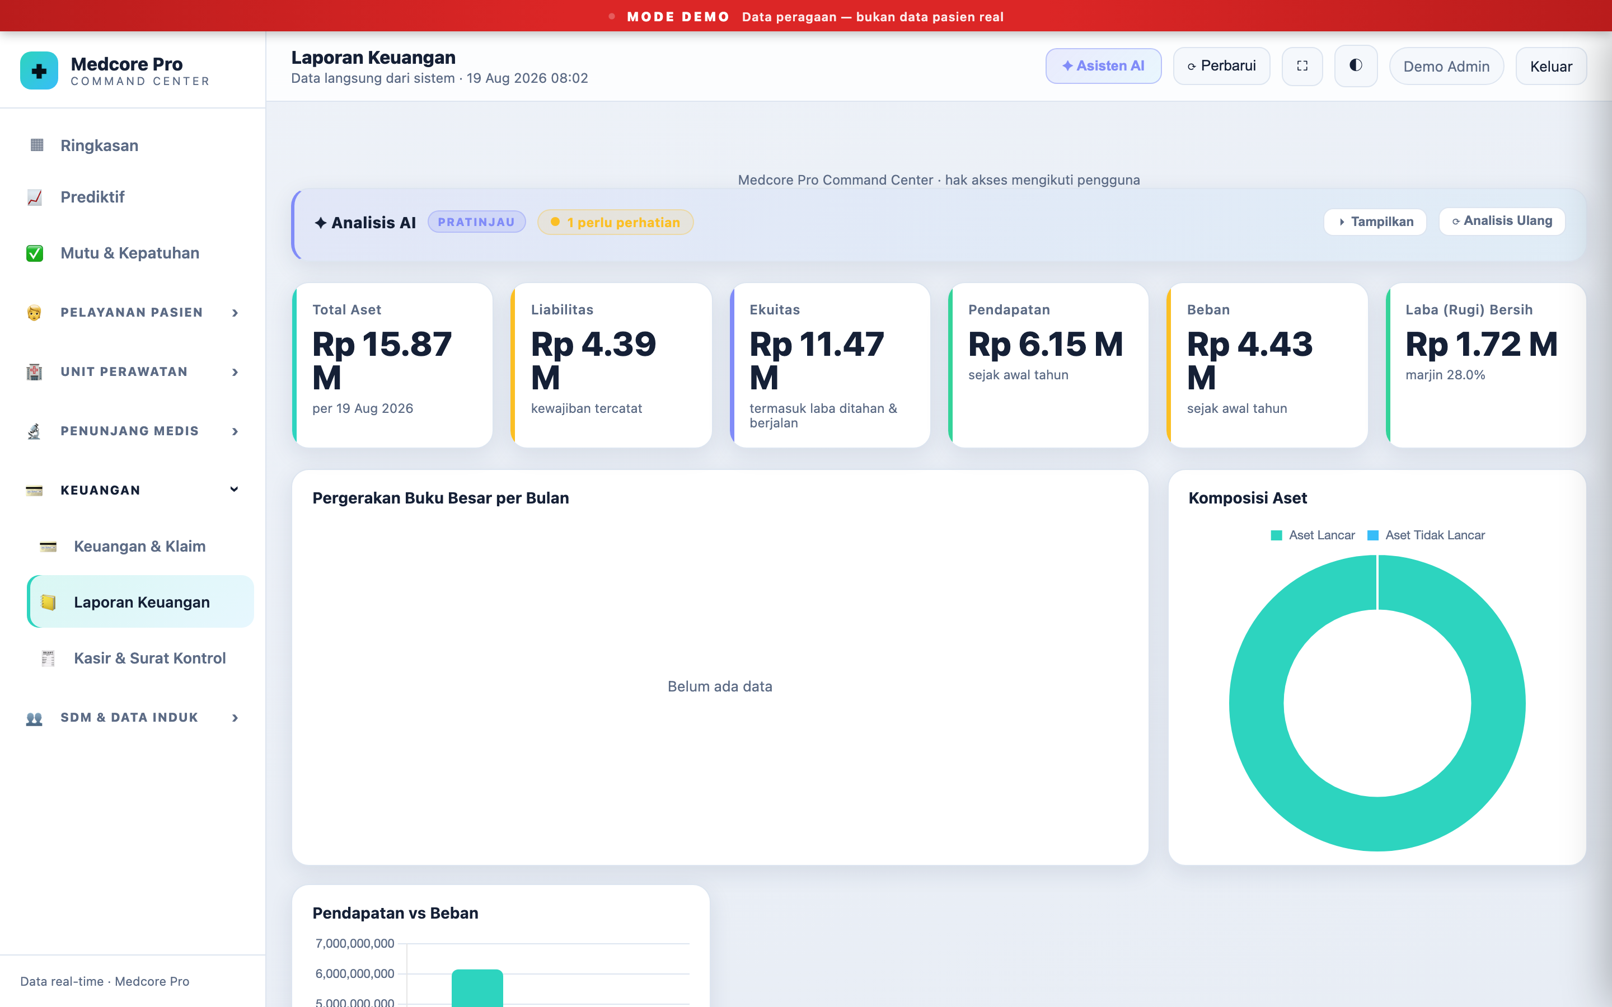Open the Asisten AI button
This screenshot has width=1612, height=1007.
coord(1103,66)
